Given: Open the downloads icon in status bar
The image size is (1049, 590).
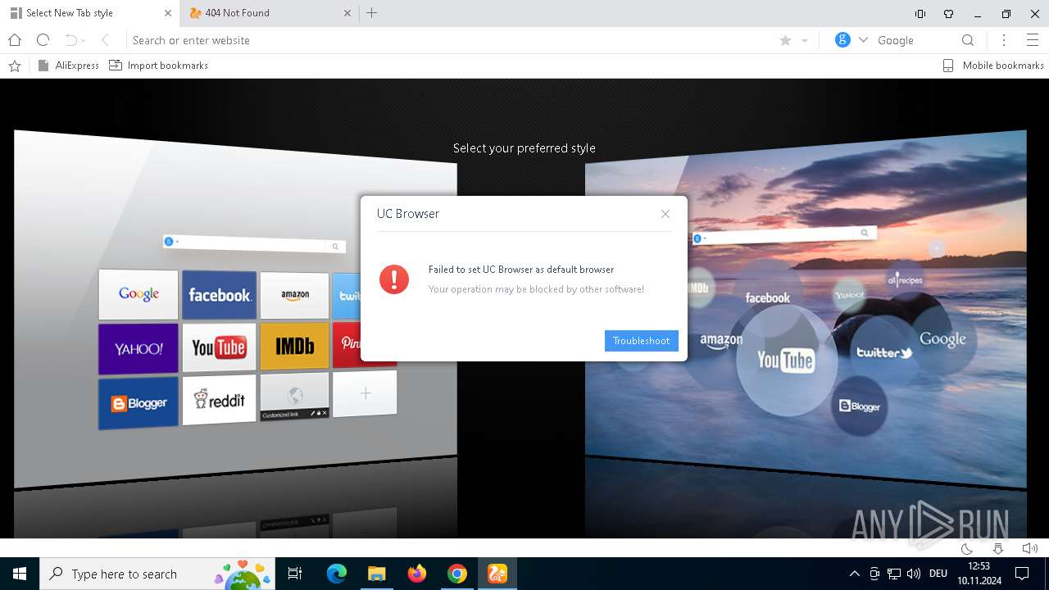Looking at the screenshot, I should click(998, 548).
